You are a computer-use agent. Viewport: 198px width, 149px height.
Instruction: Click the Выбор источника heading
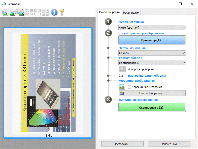131,22
